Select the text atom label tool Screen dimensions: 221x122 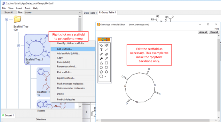[x=101, y=50]
